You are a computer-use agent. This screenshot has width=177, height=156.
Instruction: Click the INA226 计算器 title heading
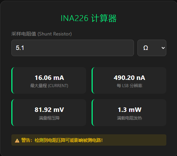88,18
